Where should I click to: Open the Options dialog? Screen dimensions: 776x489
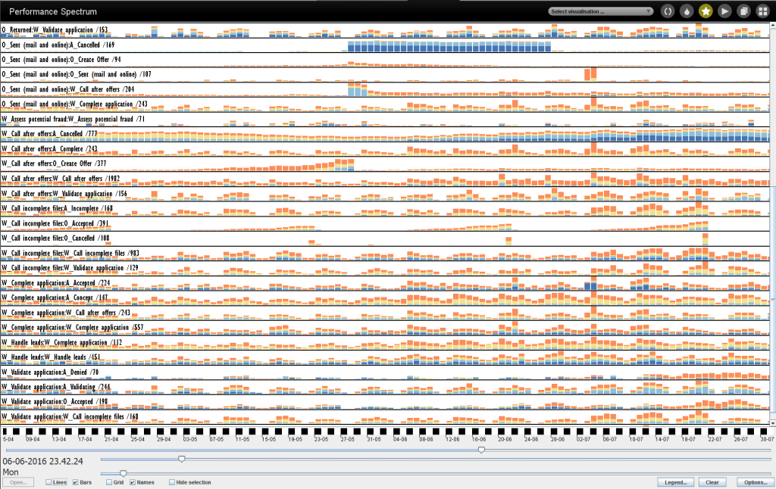coord(755,482)
